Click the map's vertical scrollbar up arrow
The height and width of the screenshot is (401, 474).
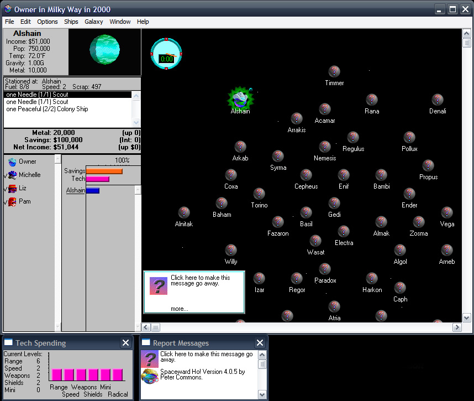pos(466,33)
